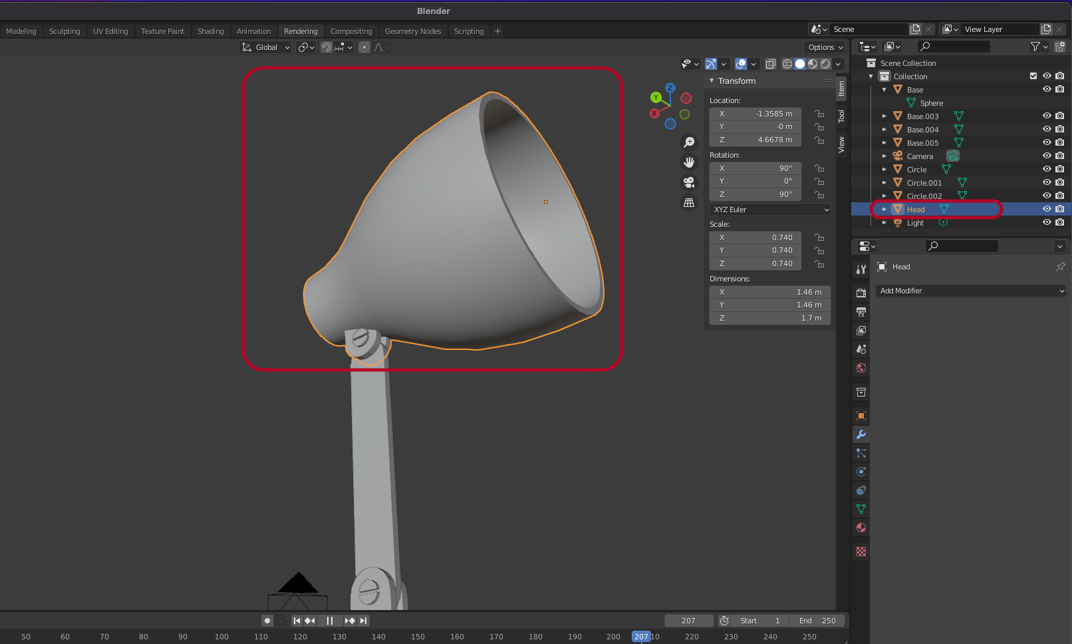Open the Modifier properties wrench icon
The image size is (1072, 644).
861,434
